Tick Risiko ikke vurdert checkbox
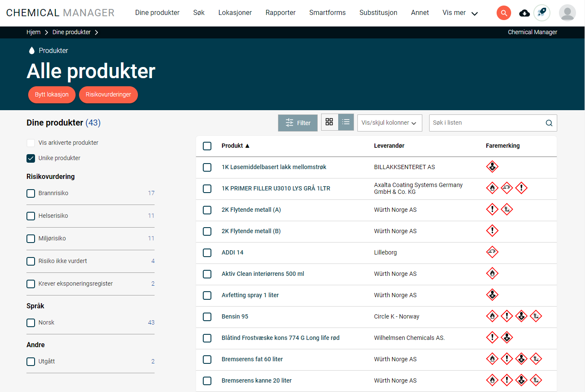Viewport: 585px width, 392px height. point(31,261)
